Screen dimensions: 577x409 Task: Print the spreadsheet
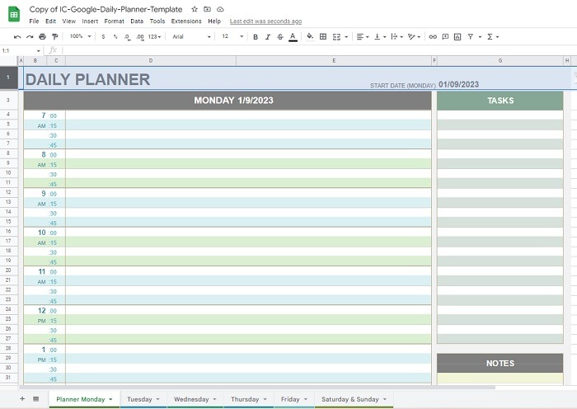[x=42, y=37]
